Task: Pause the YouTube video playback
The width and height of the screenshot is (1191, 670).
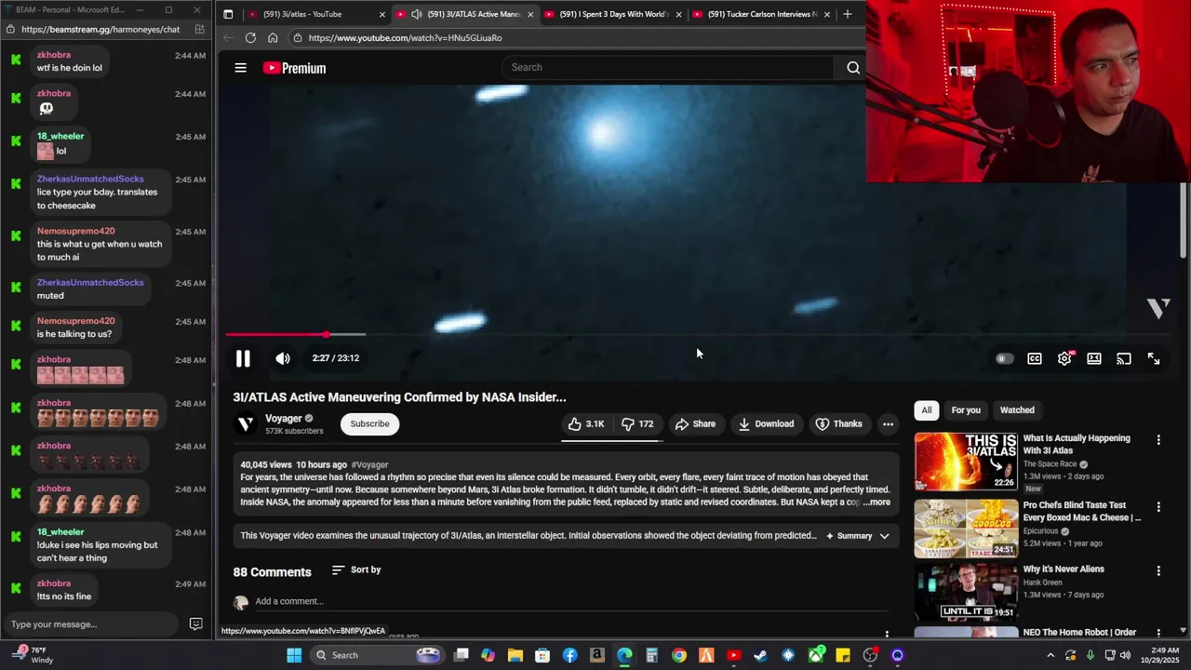Action: 243,358
